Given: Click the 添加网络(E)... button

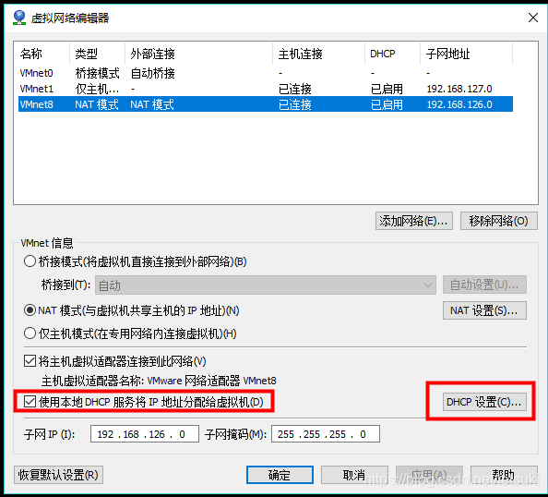Looking at the screenshot, I should [x=414, y=221].
